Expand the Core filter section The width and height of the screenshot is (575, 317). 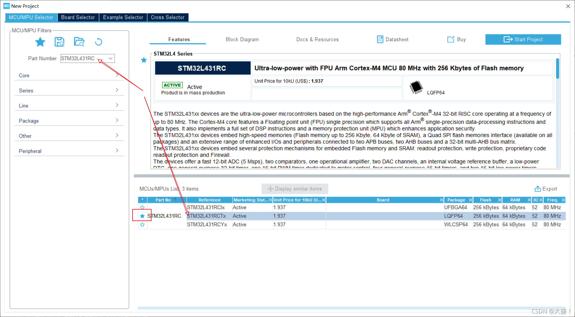click(x=69, y=75)
